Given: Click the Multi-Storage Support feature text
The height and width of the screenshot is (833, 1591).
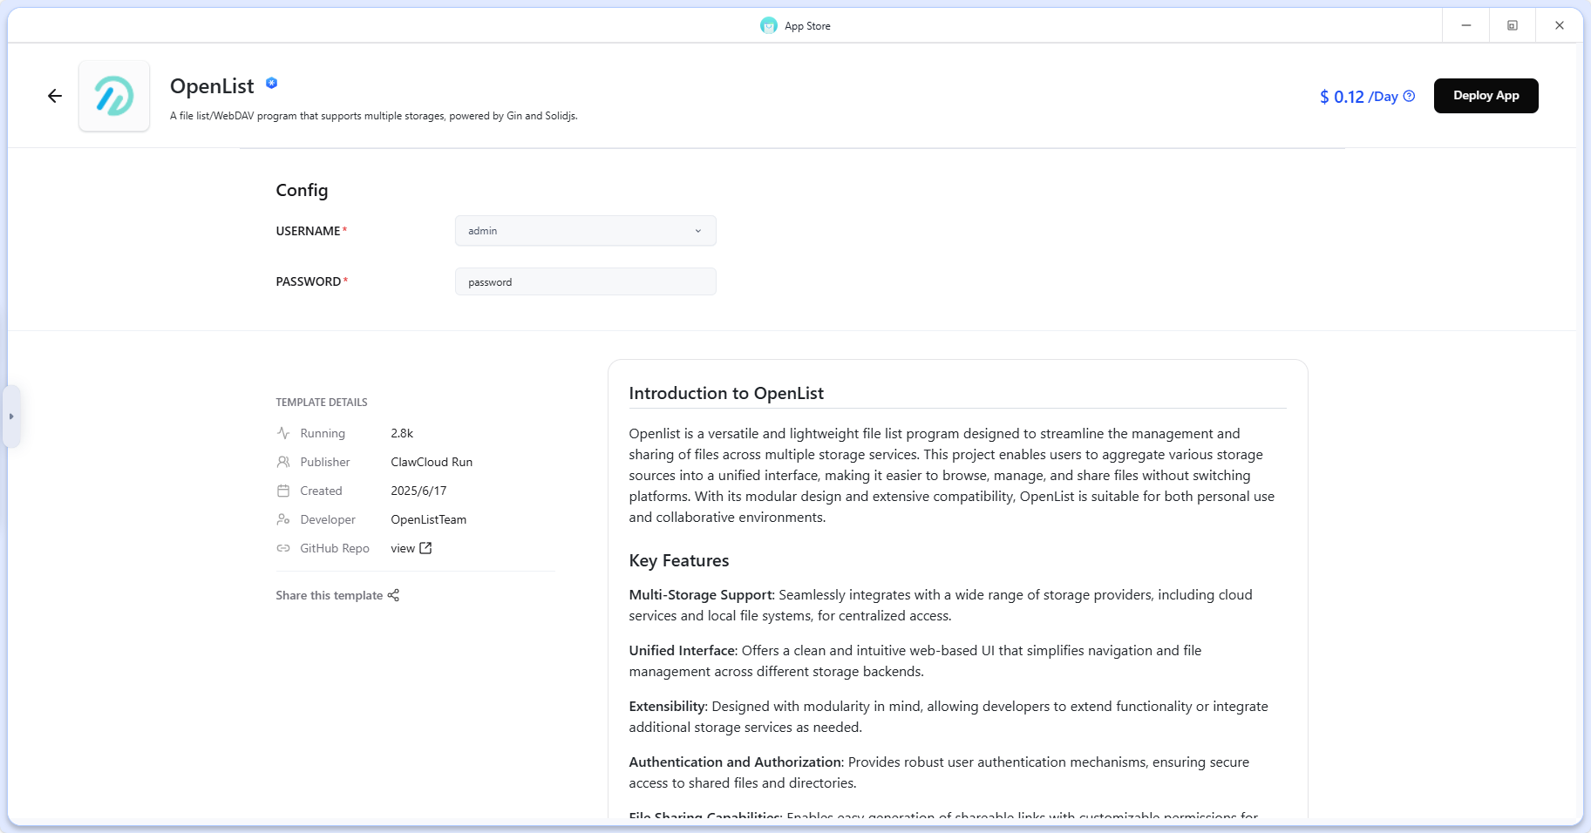Looking at the screenshot, I should [x=941, y=605].
